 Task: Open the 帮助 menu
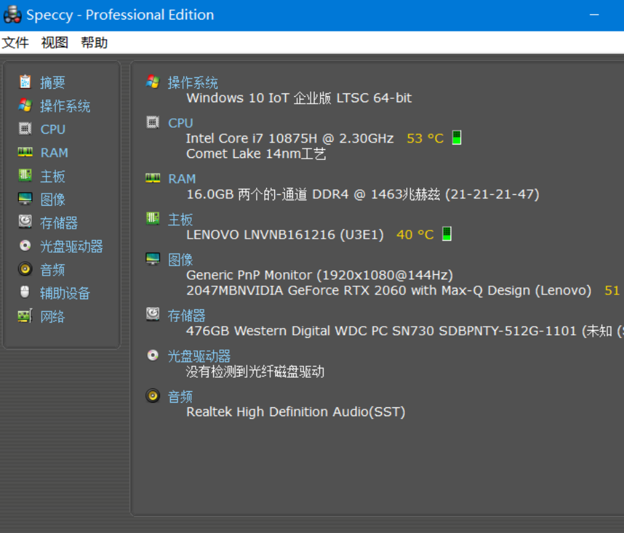click(x=94, y=42)
